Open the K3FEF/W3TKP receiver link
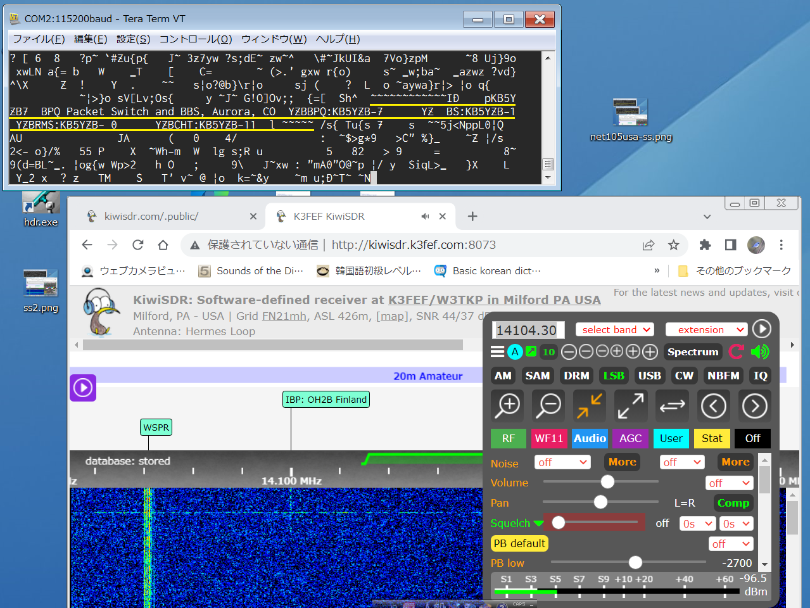The height and width of the screenshot is (608, 810). (494, 300)
